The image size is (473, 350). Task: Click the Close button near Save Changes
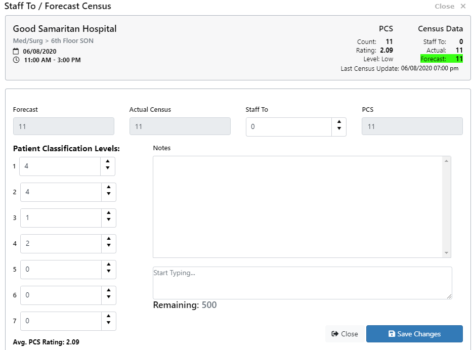(345, 334)
